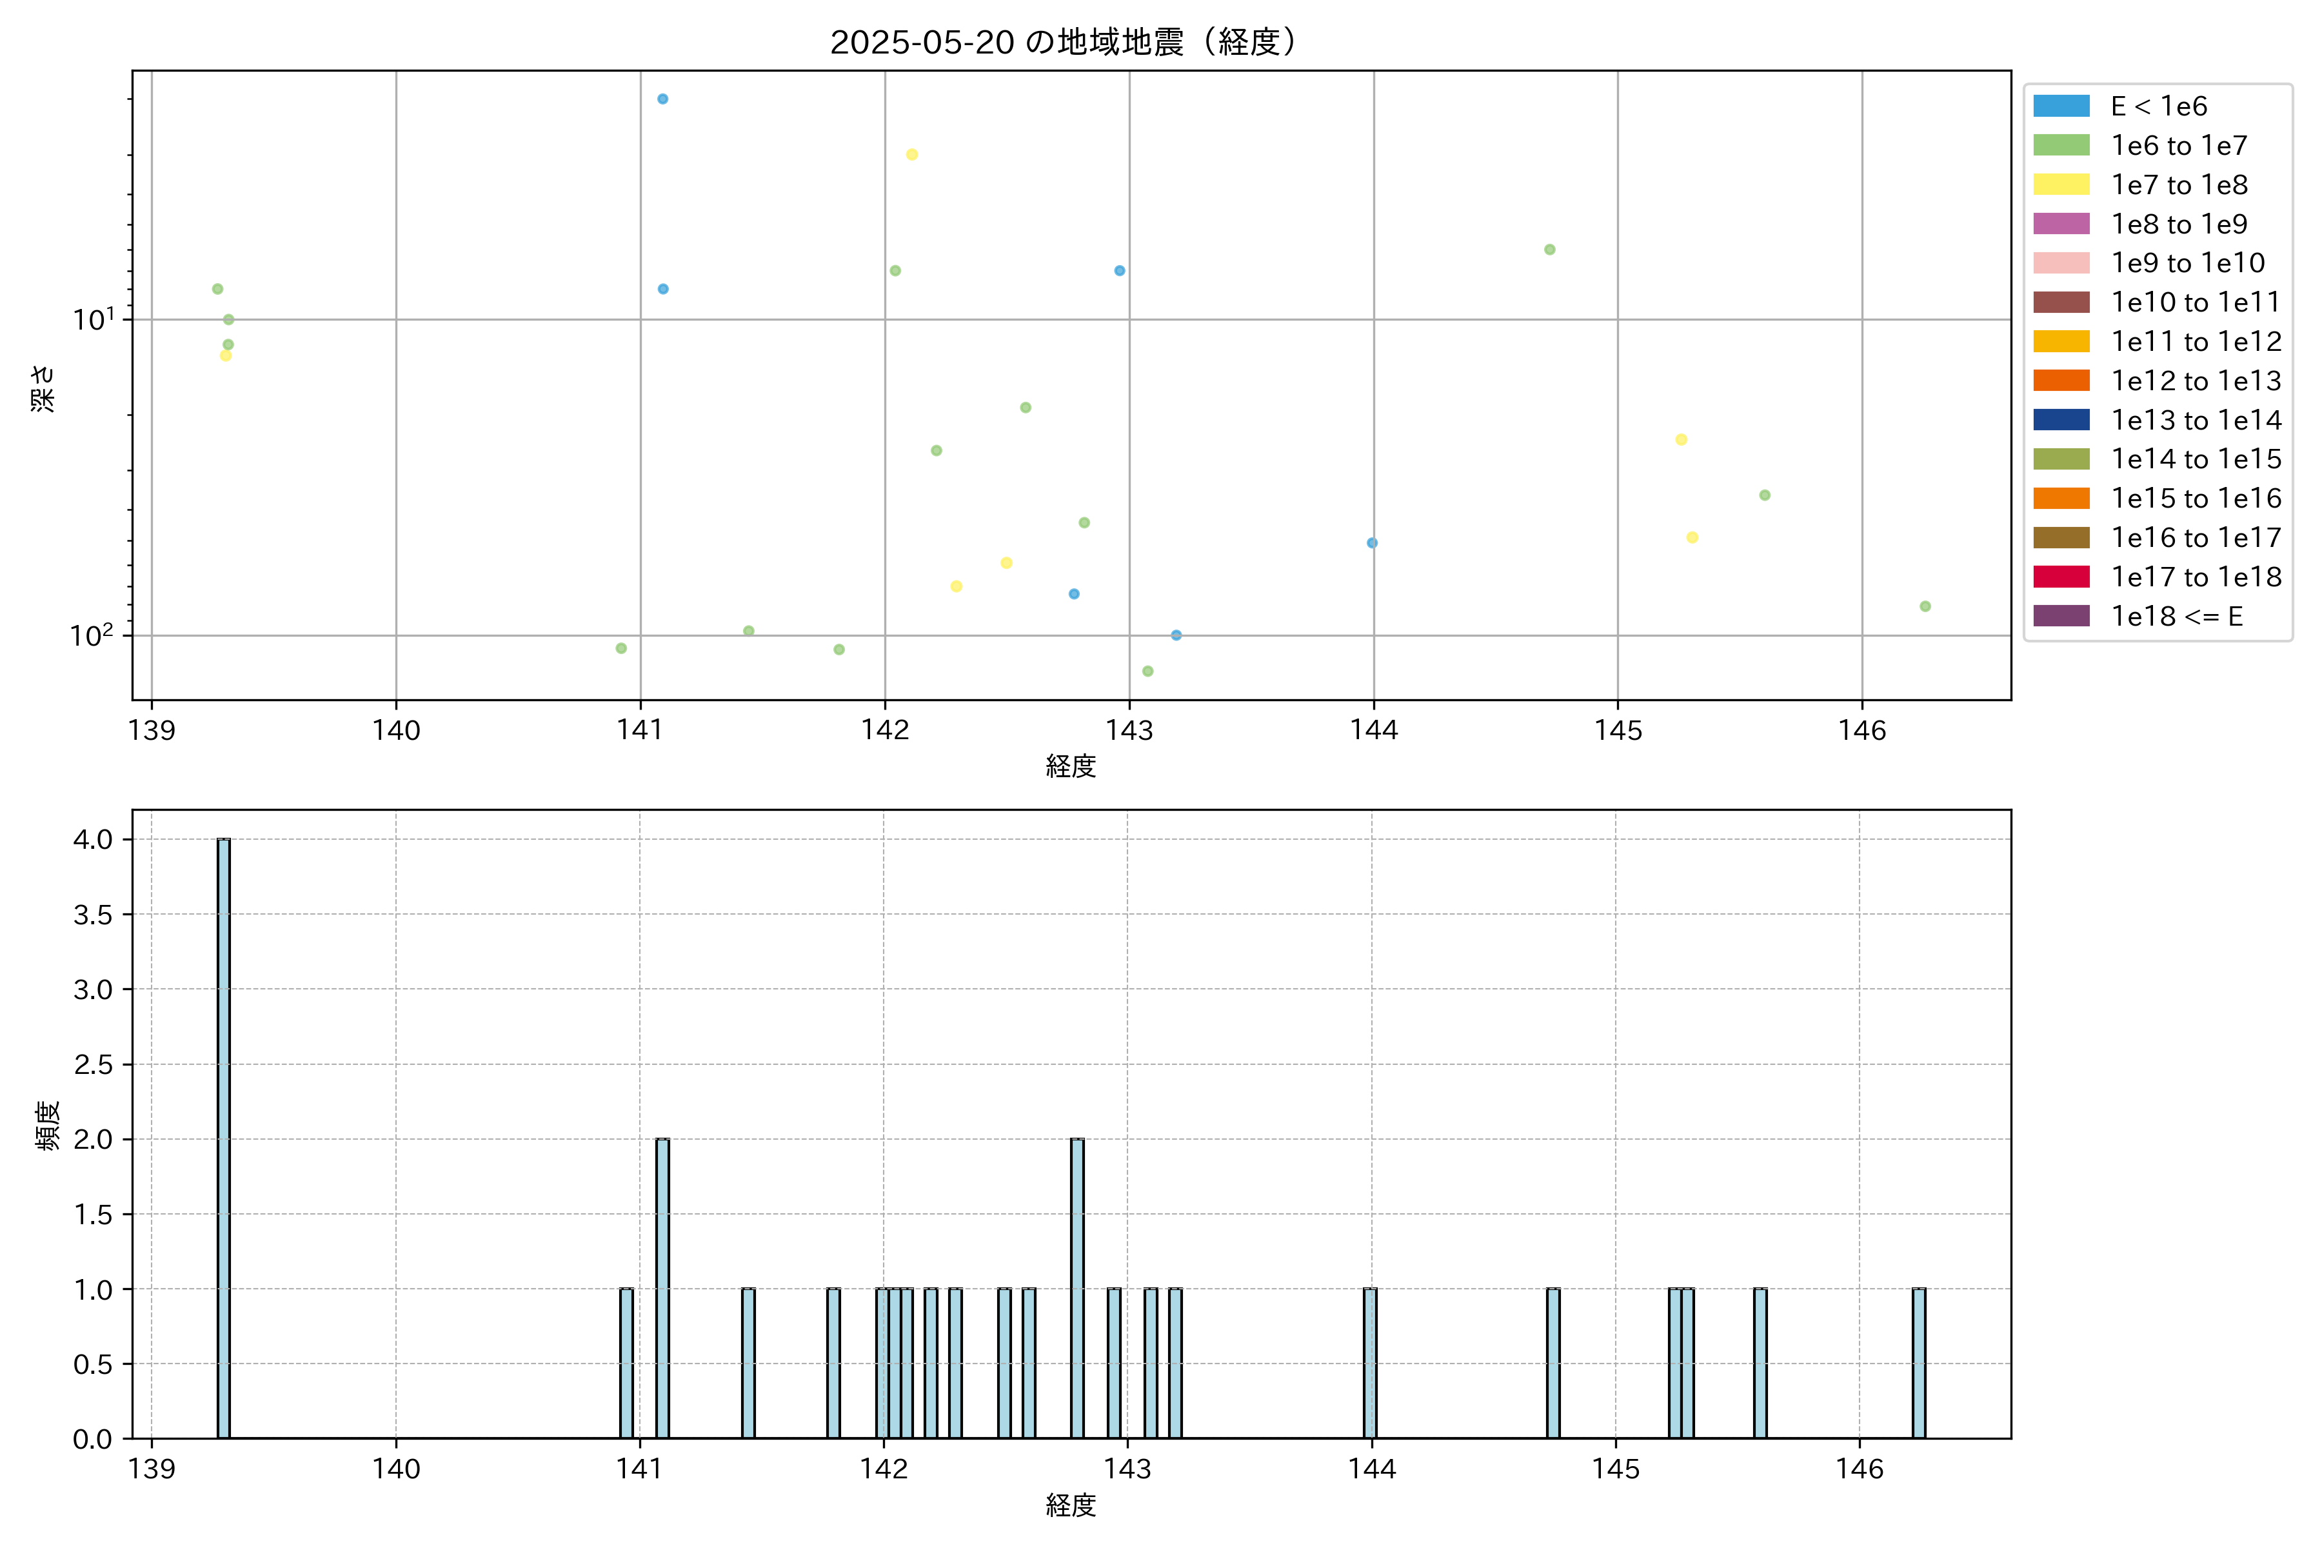Click the yellow 1e7 to 1e8 legend swatch
The height and width of the screenshot is (1548, 2322).
click(2061, 184)
